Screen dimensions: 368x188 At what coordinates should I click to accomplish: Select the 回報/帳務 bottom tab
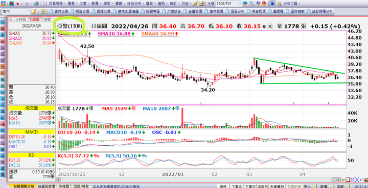[x=81, y=186]
